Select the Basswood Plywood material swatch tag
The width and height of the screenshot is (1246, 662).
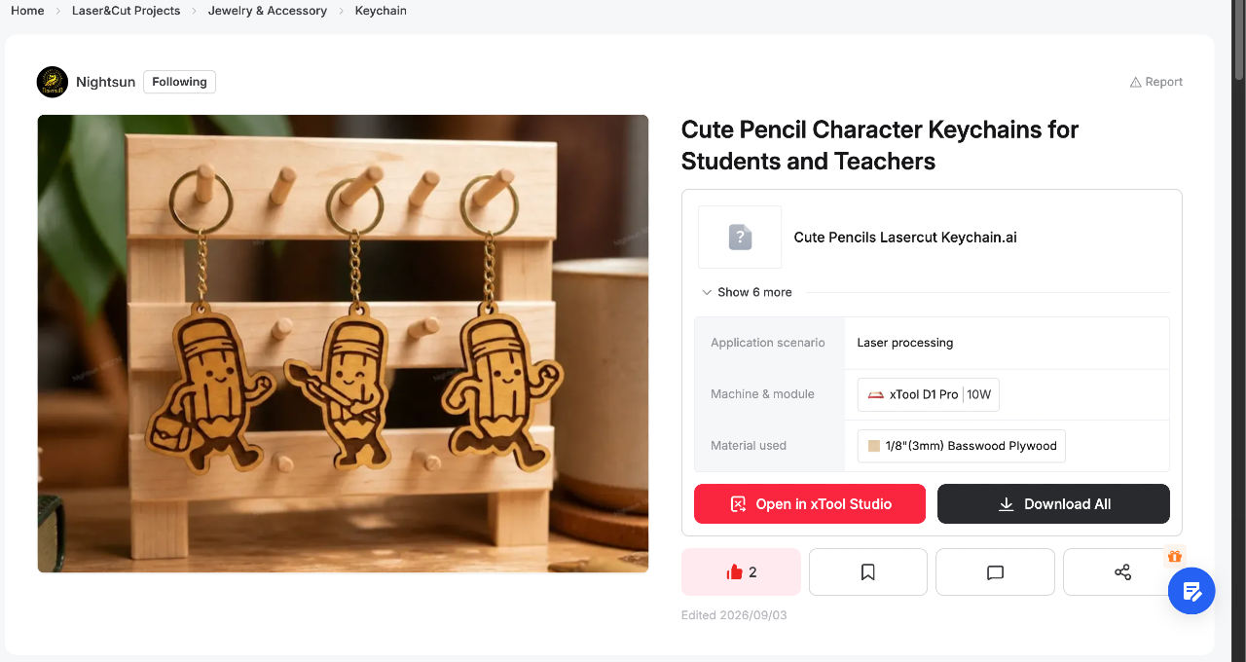pyautogui.click(x=962, y=446)
